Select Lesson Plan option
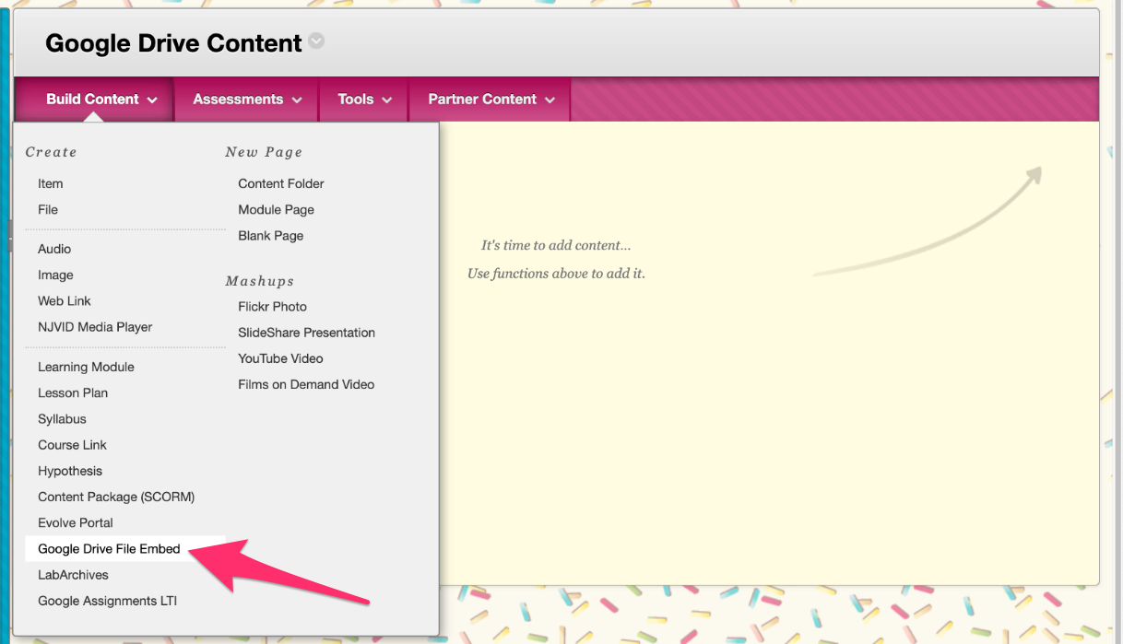The height and width of the screenshot is (644, 1123). [73, 392]
